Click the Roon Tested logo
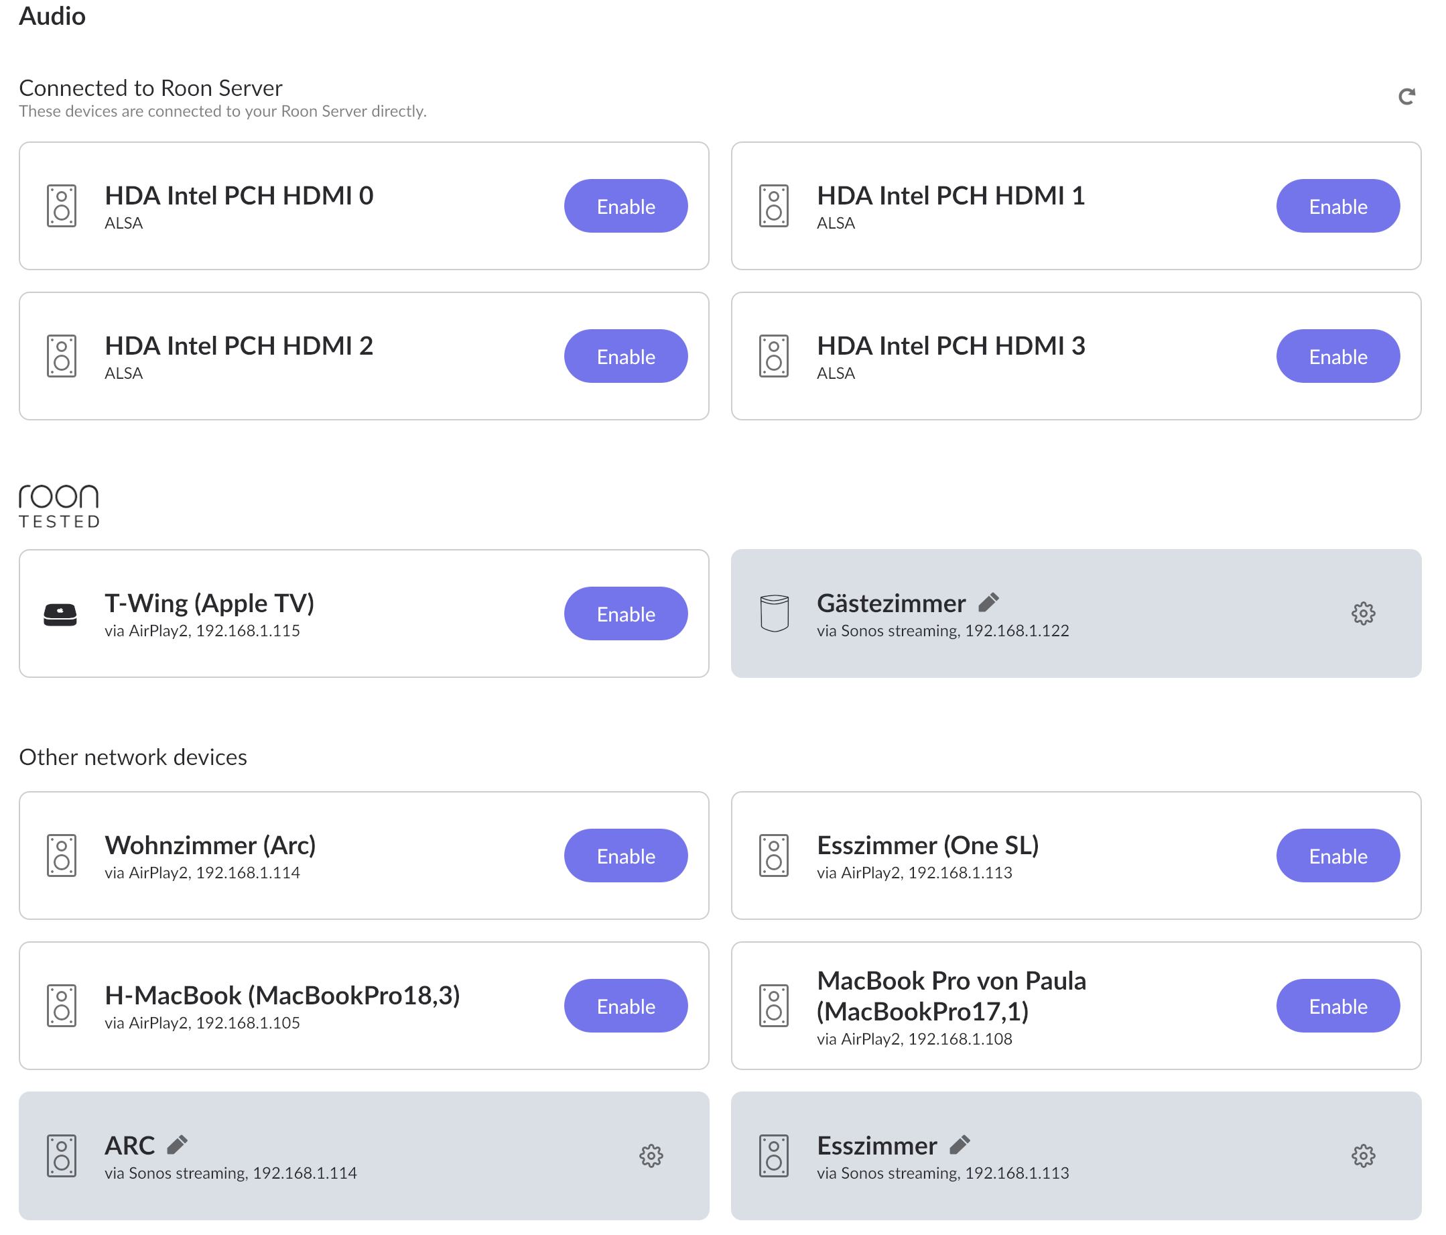 [x=60, y=506]
